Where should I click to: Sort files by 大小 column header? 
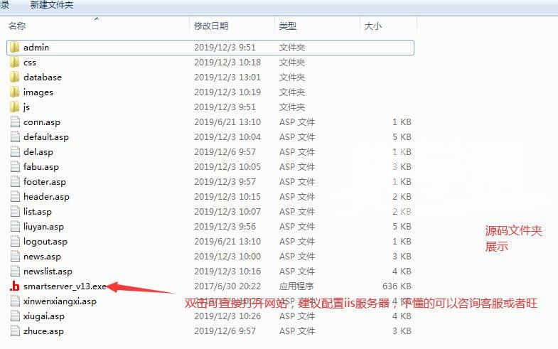[372, 26]
